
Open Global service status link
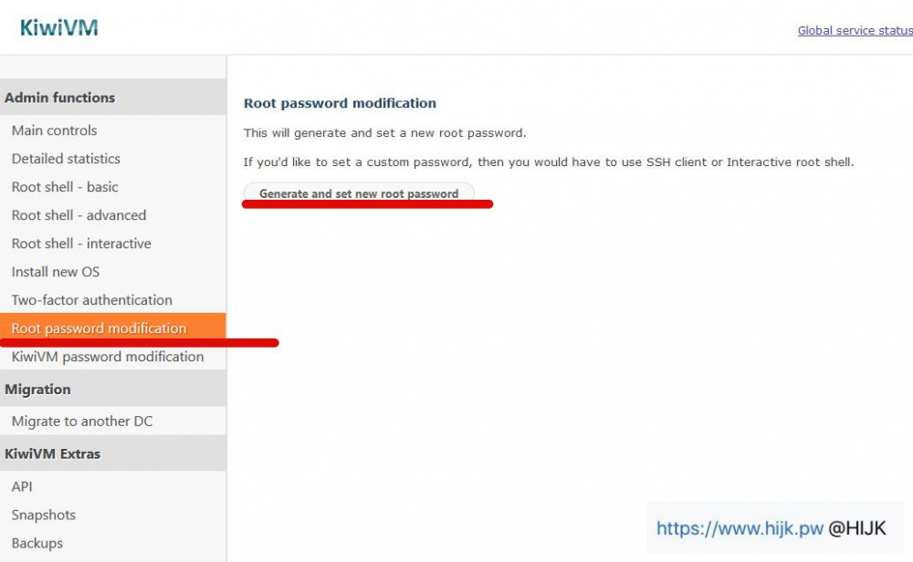click(855, 30)
